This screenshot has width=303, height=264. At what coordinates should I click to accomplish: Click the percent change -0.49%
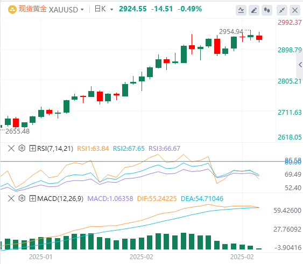pyautogui.click(x=190, y=9)
